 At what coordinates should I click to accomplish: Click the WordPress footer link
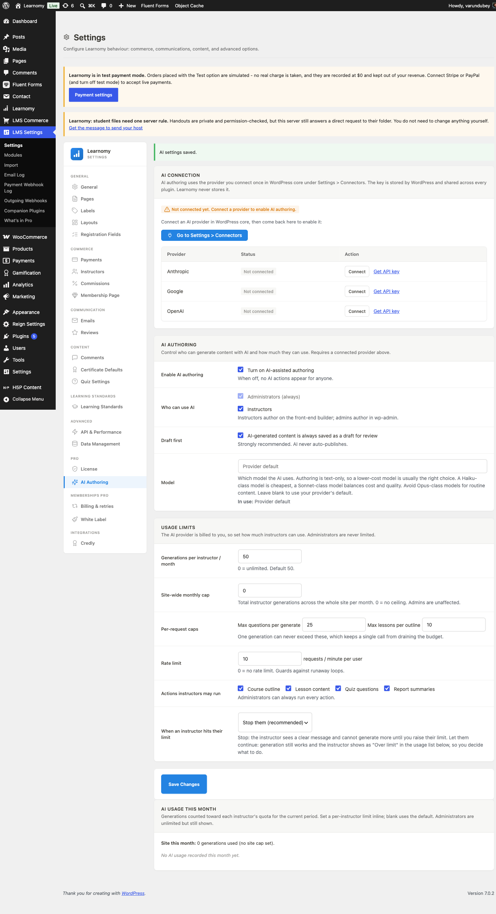click(x=133, y=893)
